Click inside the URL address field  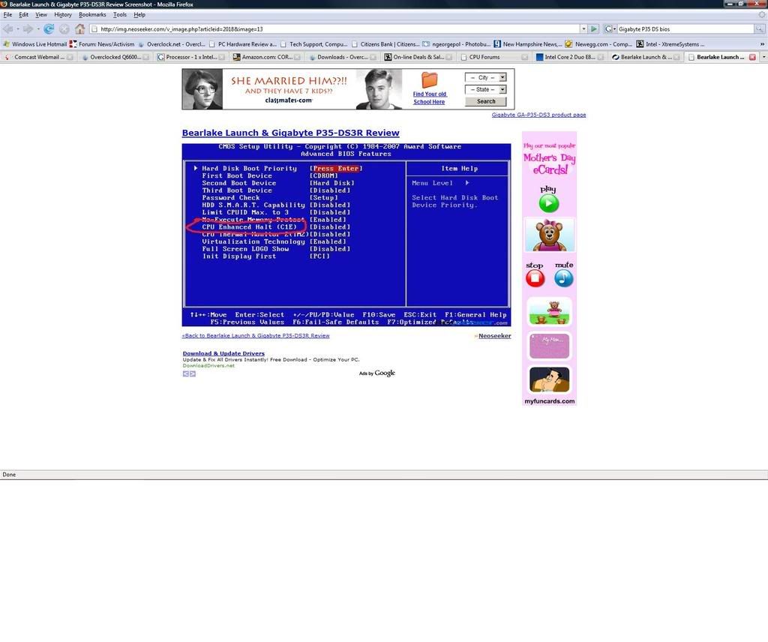(x=334, y=29)
